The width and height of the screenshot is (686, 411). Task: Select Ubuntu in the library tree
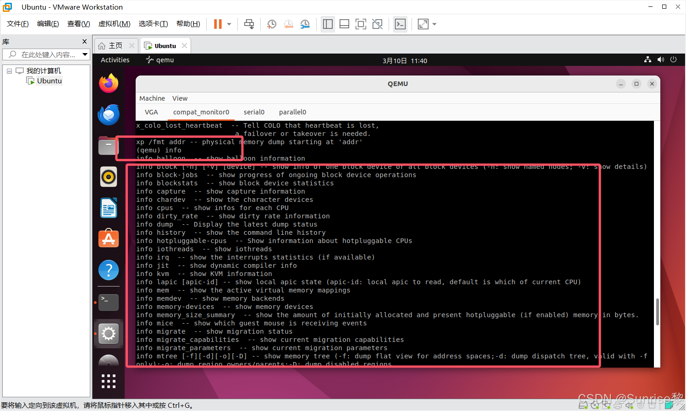click(49, 81)
